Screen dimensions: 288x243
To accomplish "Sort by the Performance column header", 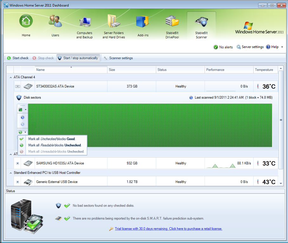I will pos(229,70).
